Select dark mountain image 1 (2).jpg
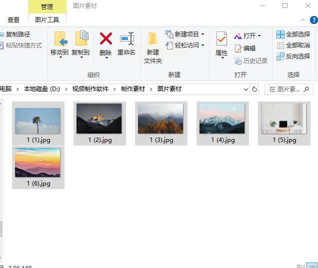318x268 pixels. tap(99, 123)
